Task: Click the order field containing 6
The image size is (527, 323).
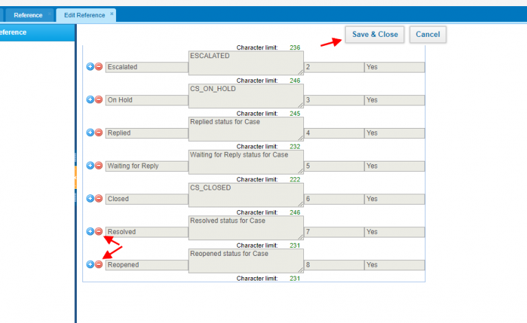Action: point(334,198)
